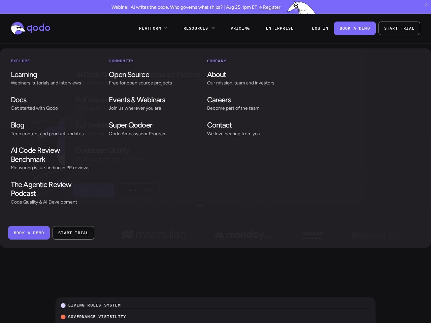Click 'Measuring issue finding in PR reviews' text
The width and height of the screenshot is (431, 323).
pos(50,168)
